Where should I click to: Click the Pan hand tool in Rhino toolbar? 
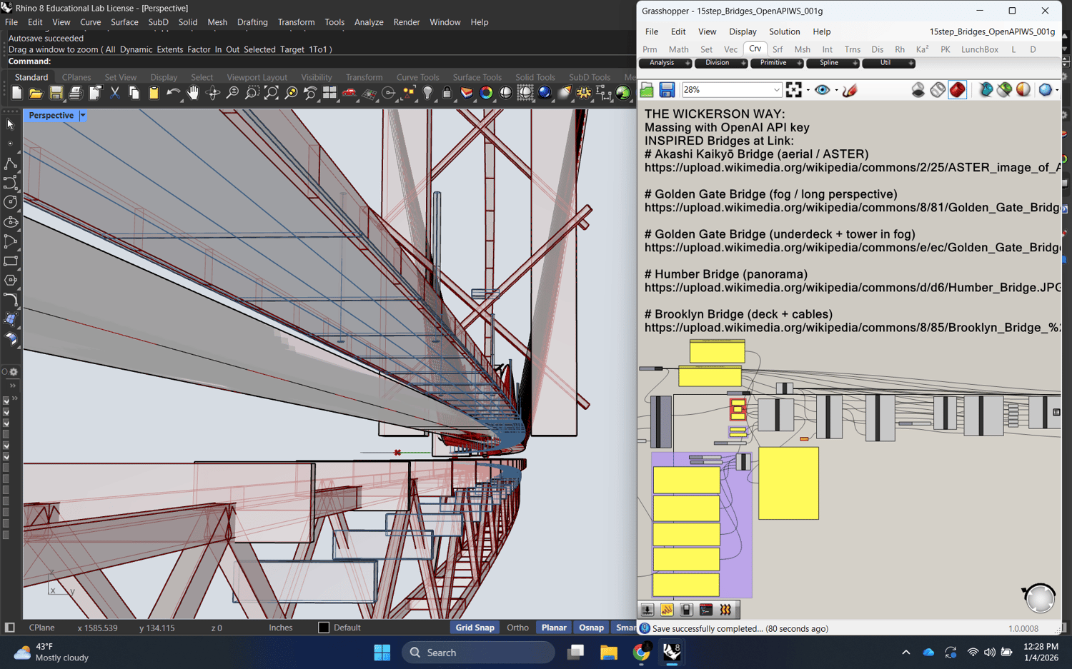pyautogui.click(x=193, y=93)
